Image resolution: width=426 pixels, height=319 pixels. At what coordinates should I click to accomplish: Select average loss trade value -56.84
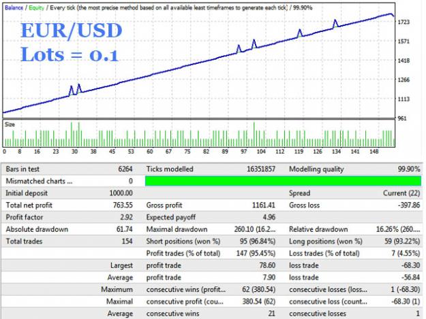(x=410, y=278)
